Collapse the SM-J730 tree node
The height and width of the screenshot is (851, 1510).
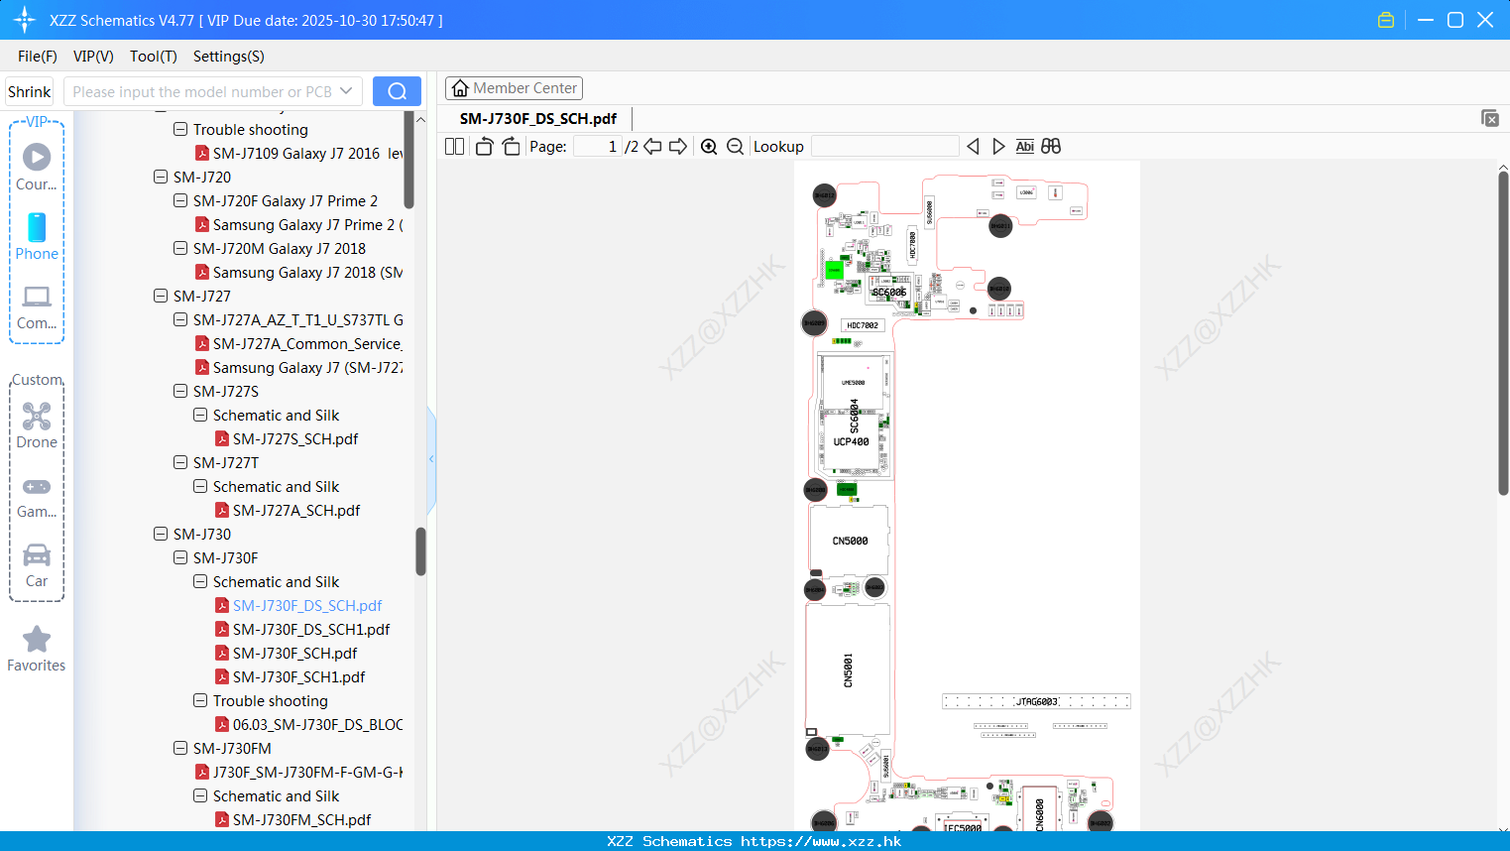[161, 534]
